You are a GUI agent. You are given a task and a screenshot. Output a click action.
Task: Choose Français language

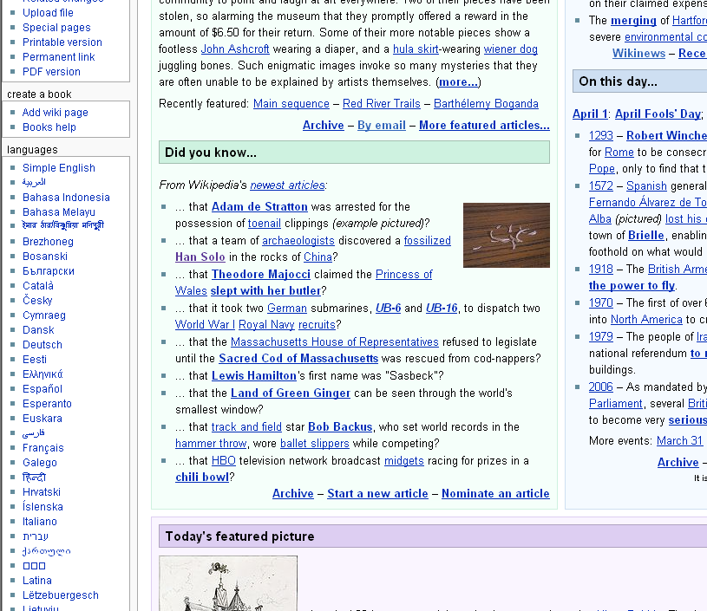pos(43,448)
